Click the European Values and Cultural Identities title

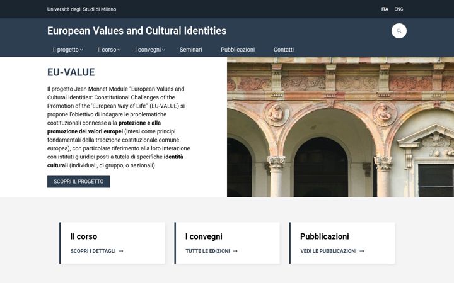pos(137,31)
